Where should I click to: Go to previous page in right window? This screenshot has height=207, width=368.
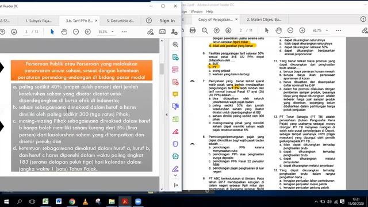[217, 30]
